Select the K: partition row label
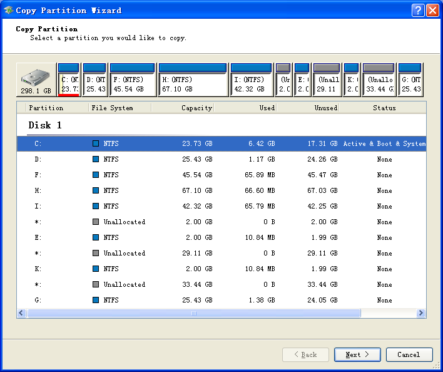Screen dimensions: 443x372 pos(38,269)
